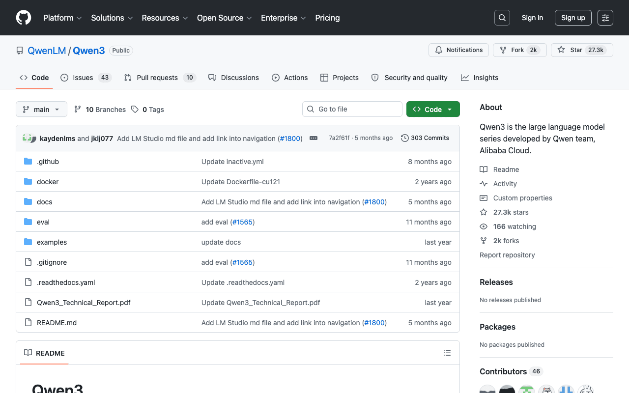Open the QwenLM owner link
Image resolution: width=629 pixels, height=393 pixels.
(x=47, y=51)
